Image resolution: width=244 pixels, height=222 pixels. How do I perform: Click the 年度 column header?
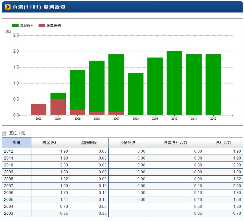pyautogui.click(x=17, y=143)
